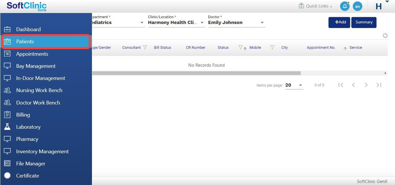Click the horizontal table scrollbar
Viewport: 395px width, 185px height.
[196, 73]
